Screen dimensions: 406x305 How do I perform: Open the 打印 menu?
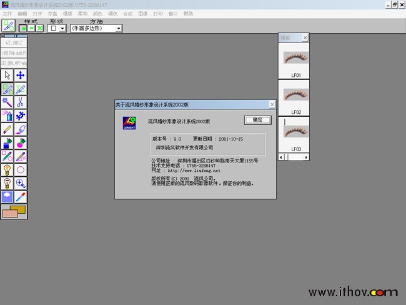tap(158, 14)
